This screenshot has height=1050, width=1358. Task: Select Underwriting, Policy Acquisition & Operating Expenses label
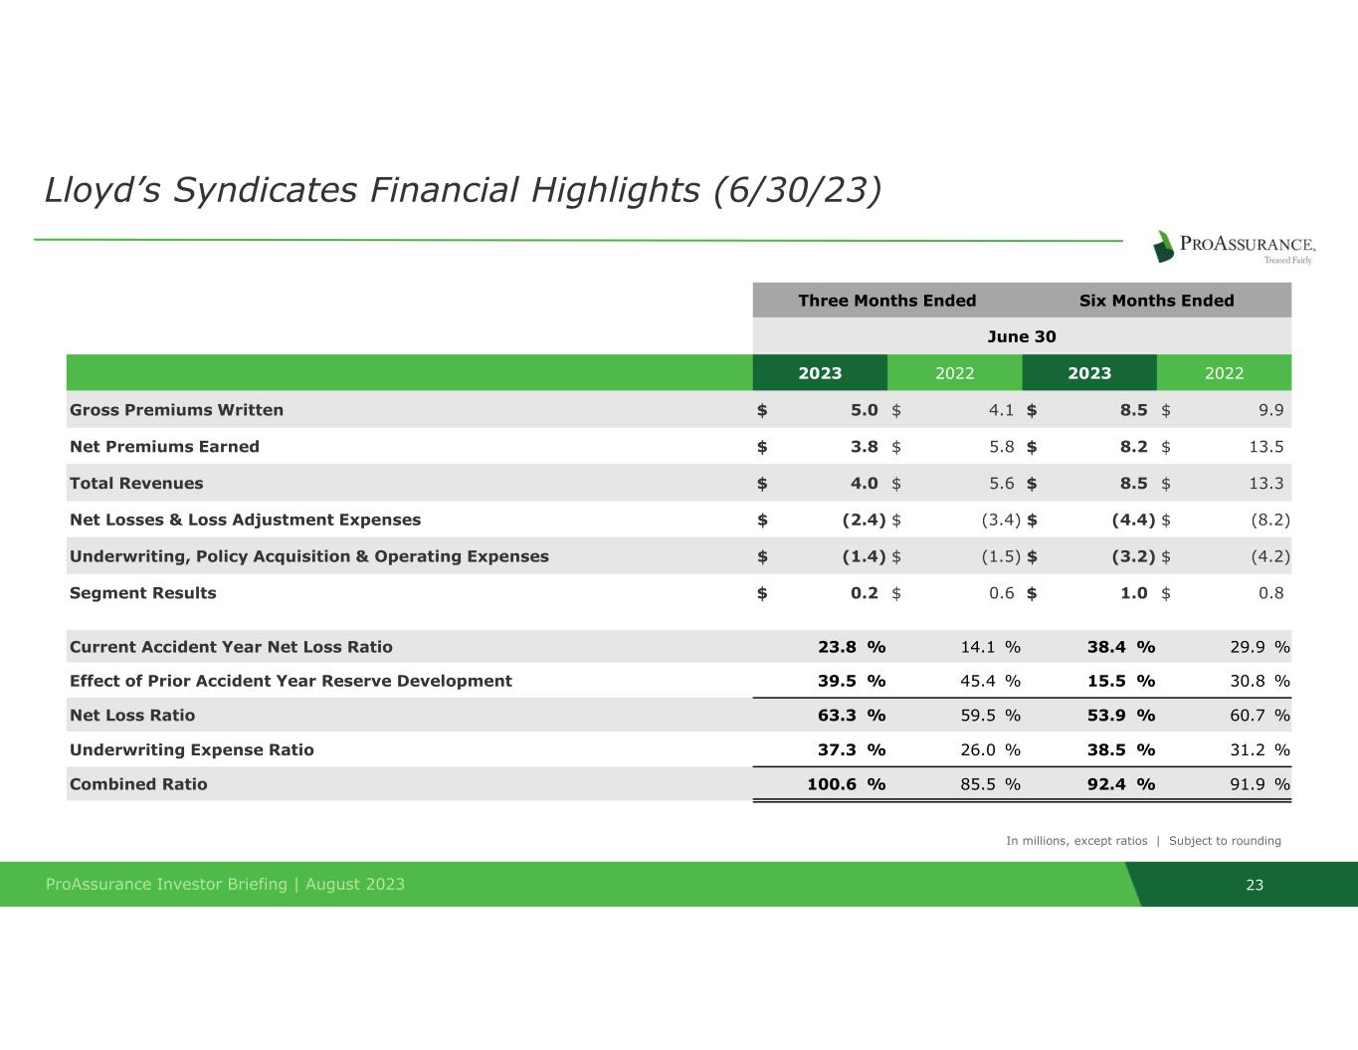pos(308,556)
